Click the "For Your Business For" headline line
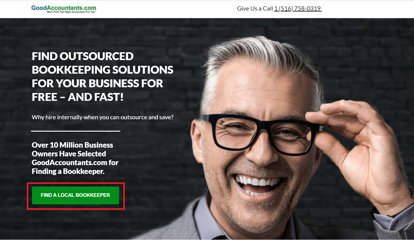The height and width of the screenshot is (240, 414). point(97,83)
